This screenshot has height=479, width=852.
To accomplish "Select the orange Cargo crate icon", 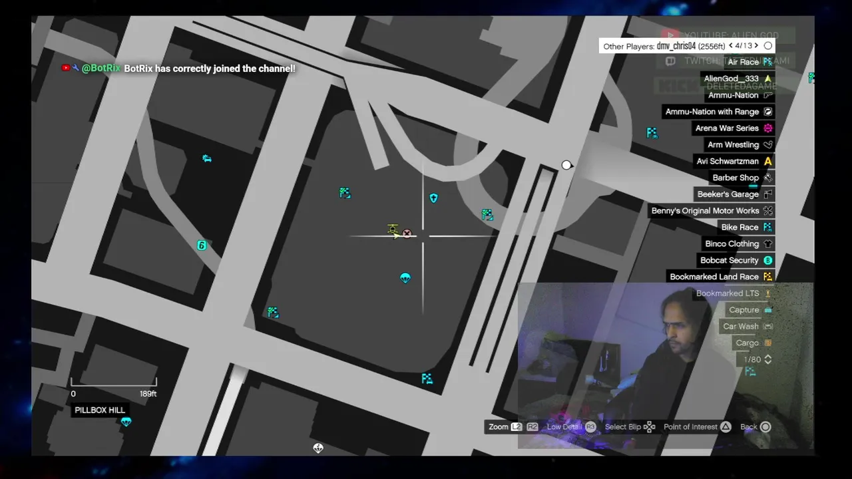I will [x=768, y=343].
